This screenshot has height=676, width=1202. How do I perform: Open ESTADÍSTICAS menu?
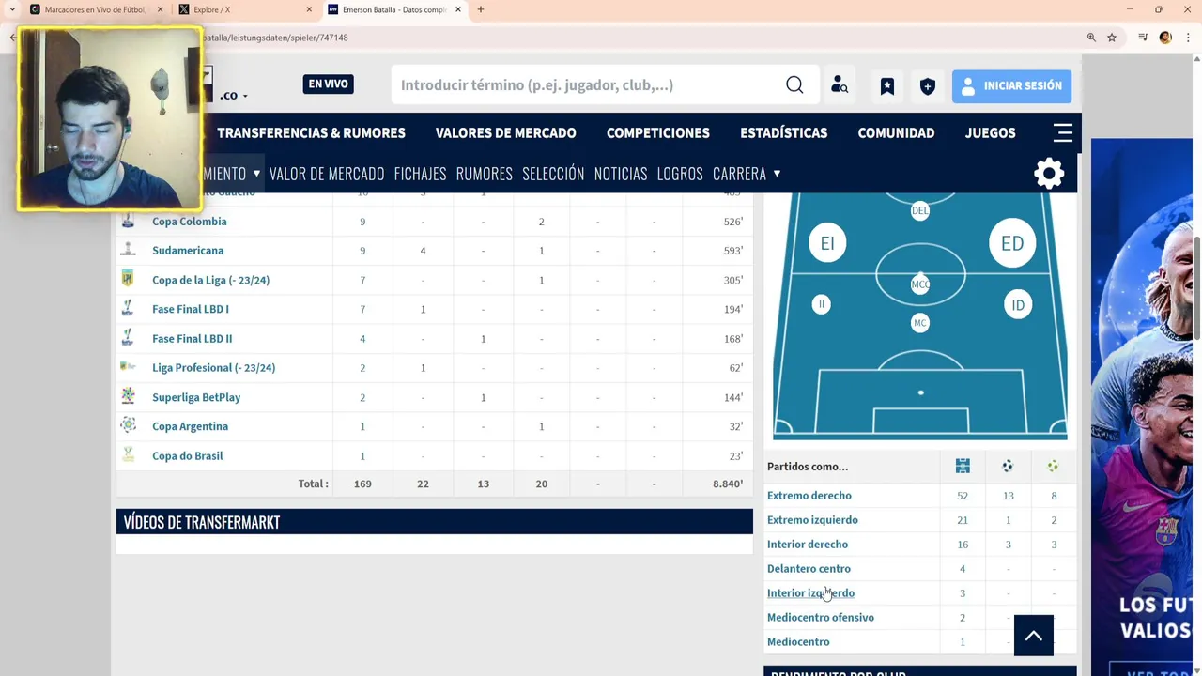pos(783,132)
